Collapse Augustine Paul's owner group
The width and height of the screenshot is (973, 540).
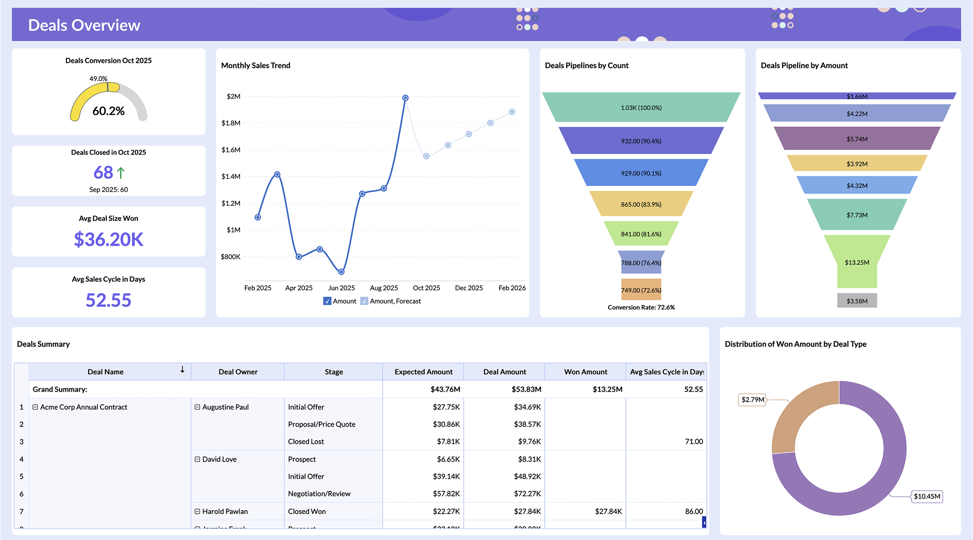pyautogui.click(x=197, y=407)
